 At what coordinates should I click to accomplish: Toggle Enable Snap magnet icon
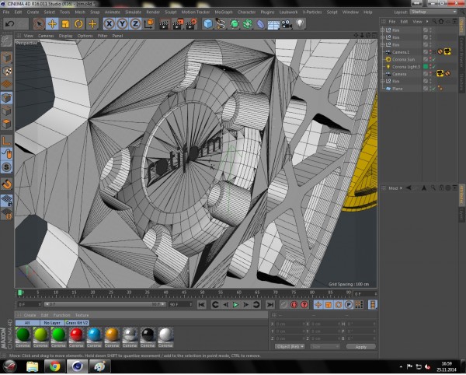[x=6, y=184]
